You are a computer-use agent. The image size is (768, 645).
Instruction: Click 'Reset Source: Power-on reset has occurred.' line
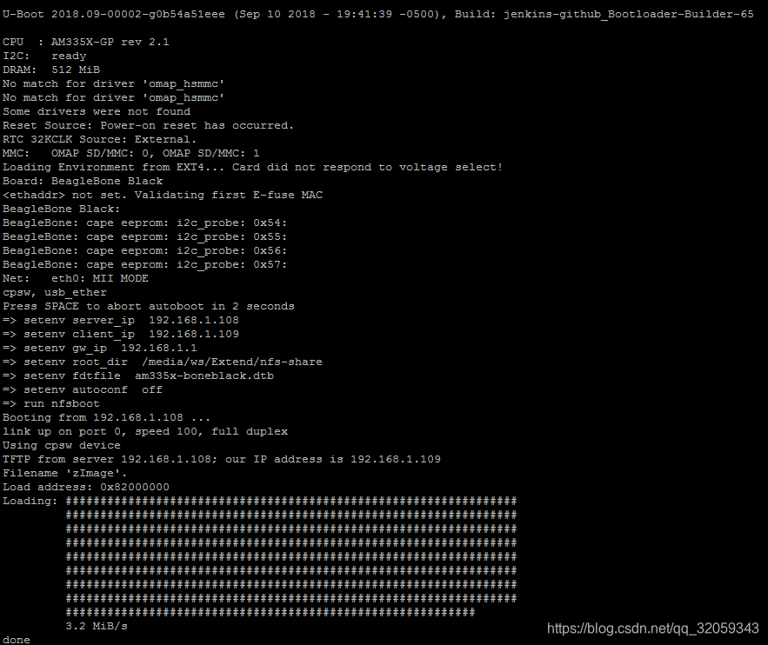click(x=148, y=125)
